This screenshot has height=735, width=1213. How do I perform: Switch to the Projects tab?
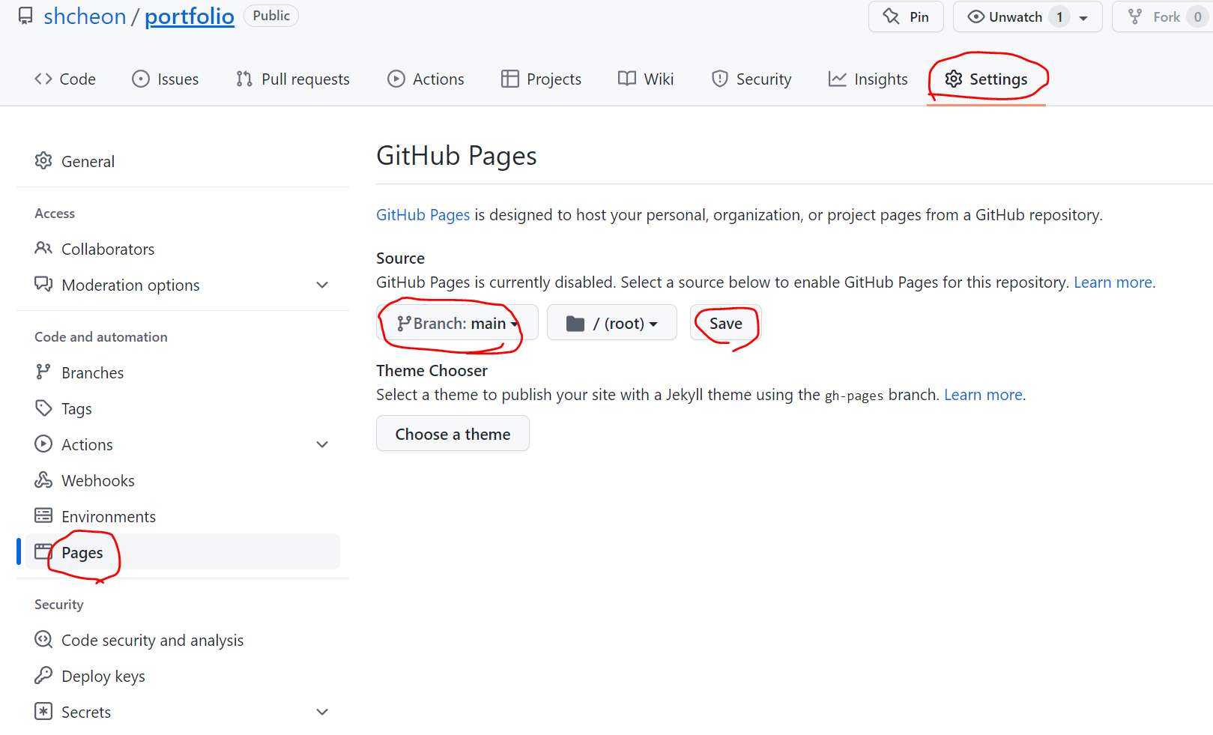click(541, 79)
